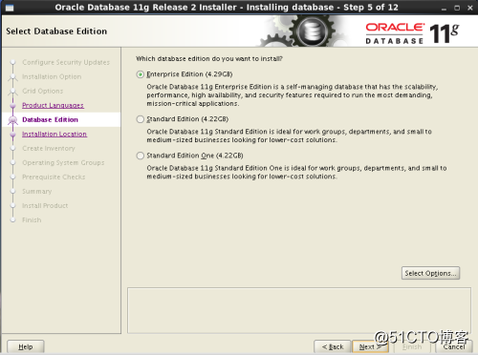Image resolution: width=478 pixels, height=355 pixels.
Task: Click the Installation Location step marker dot
Action: 12,135
